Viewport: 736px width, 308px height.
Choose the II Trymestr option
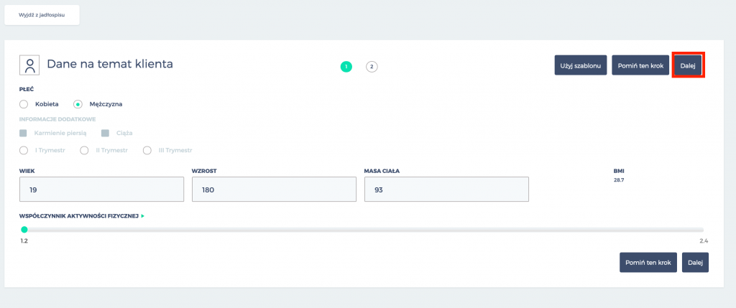tap(84, 150)
